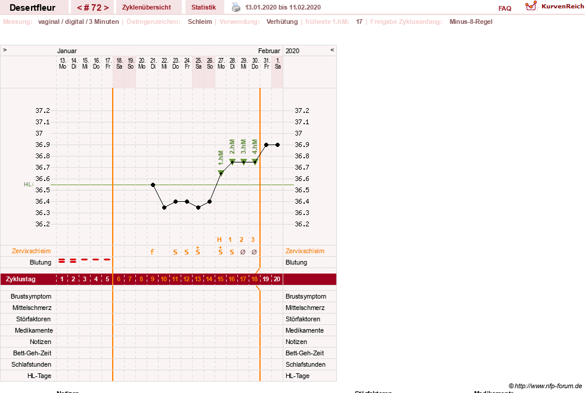Expand chart with the top-left arrow
This screenshot has width=585, height=393.
(5, 50)
